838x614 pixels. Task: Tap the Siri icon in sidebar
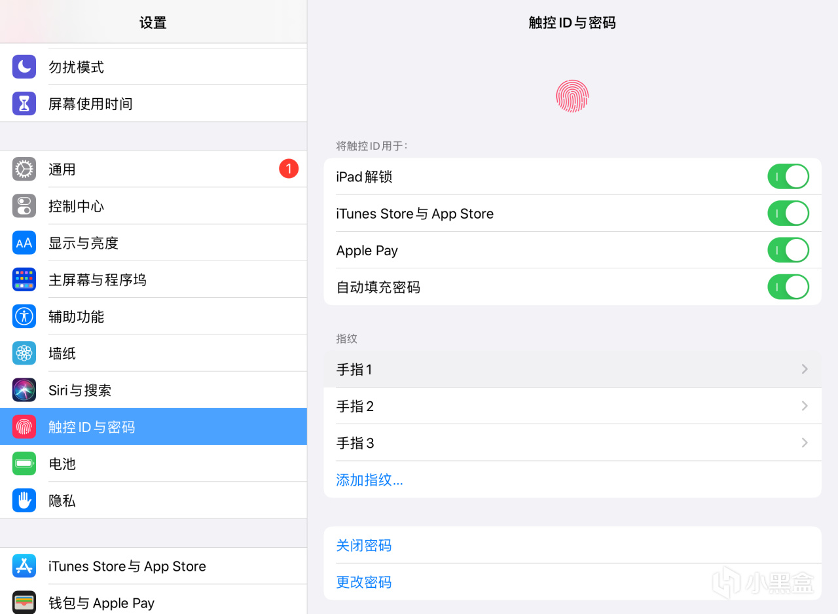(x=24, y=390)
